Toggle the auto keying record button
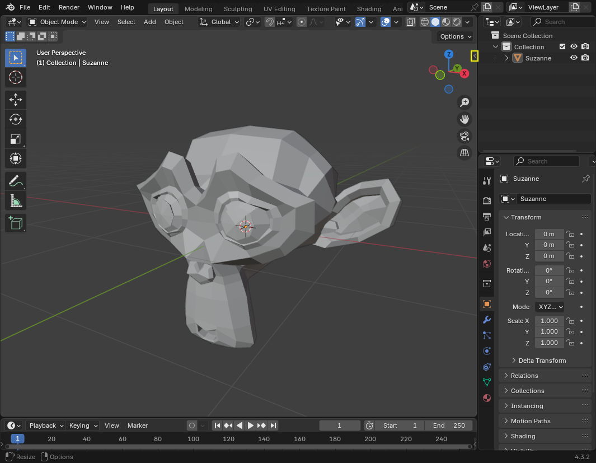The width and height of the screenshot is (596, 463). (192, 425)
